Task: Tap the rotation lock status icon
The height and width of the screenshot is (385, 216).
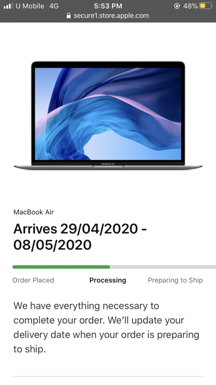Action: 177,6
